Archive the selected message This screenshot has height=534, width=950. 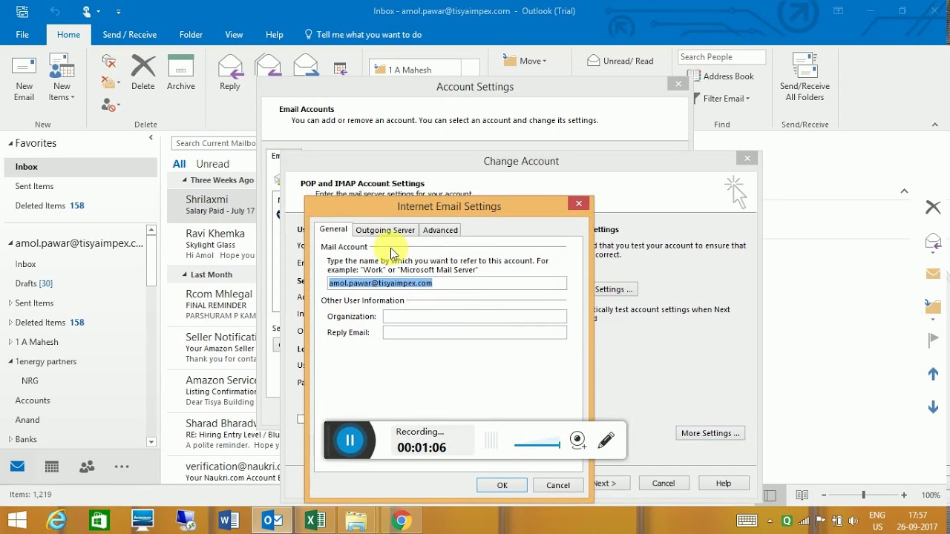click(180, 73)
